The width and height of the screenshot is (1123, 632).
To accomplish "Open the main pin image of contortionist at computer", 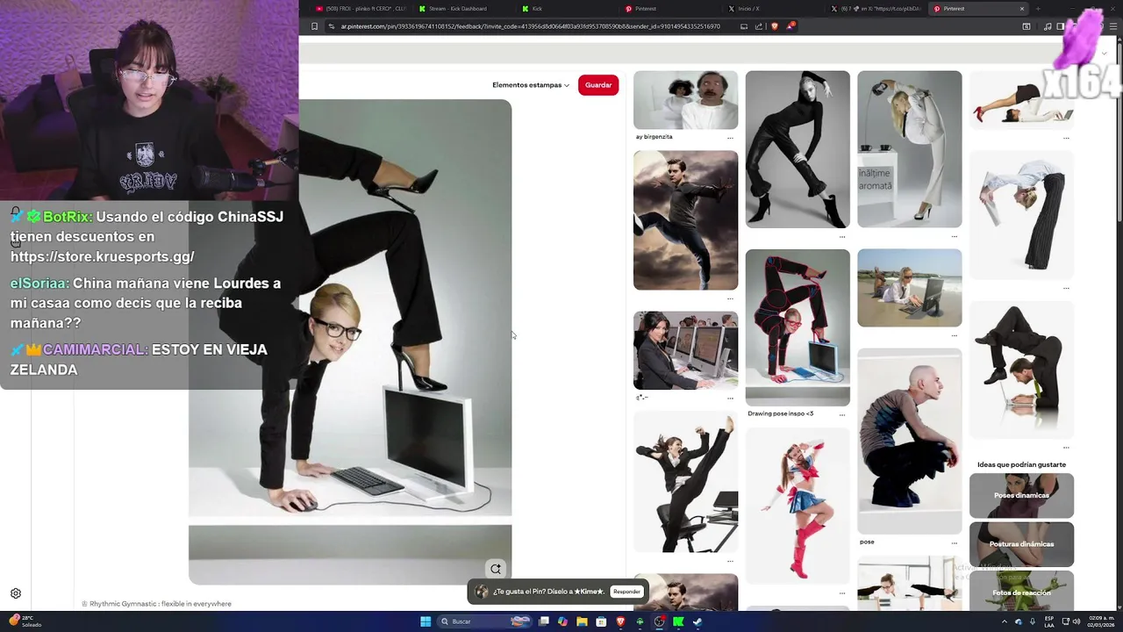I will pyautogui.click(x=350, y=341).
